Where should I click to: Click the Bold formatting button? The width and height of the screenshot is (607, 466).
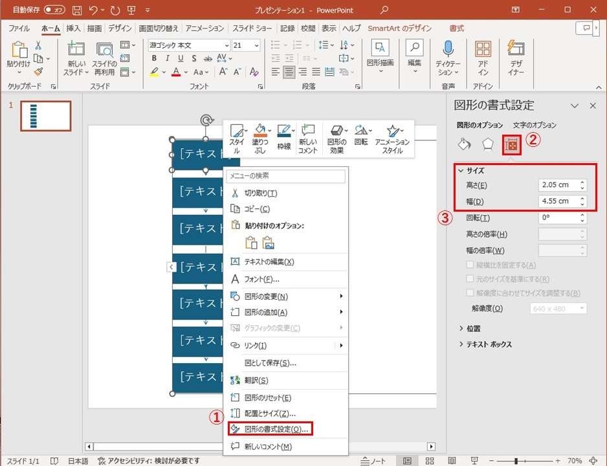point(154,58)
